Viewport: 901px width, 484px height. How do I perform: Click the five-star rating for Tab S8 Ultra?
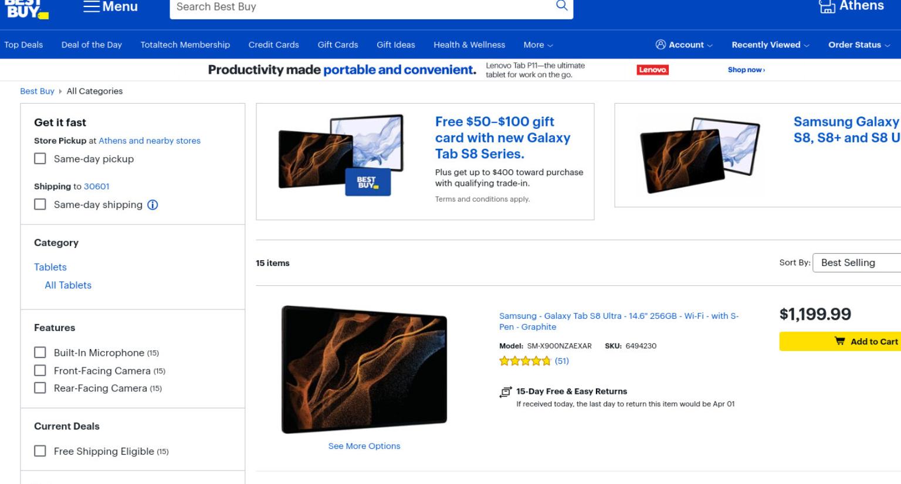(x=525, y=361)
